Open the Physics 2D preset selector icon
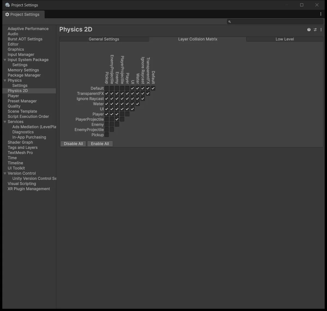Viewport: 327px width, 311px height. click(x=315, y=30)
